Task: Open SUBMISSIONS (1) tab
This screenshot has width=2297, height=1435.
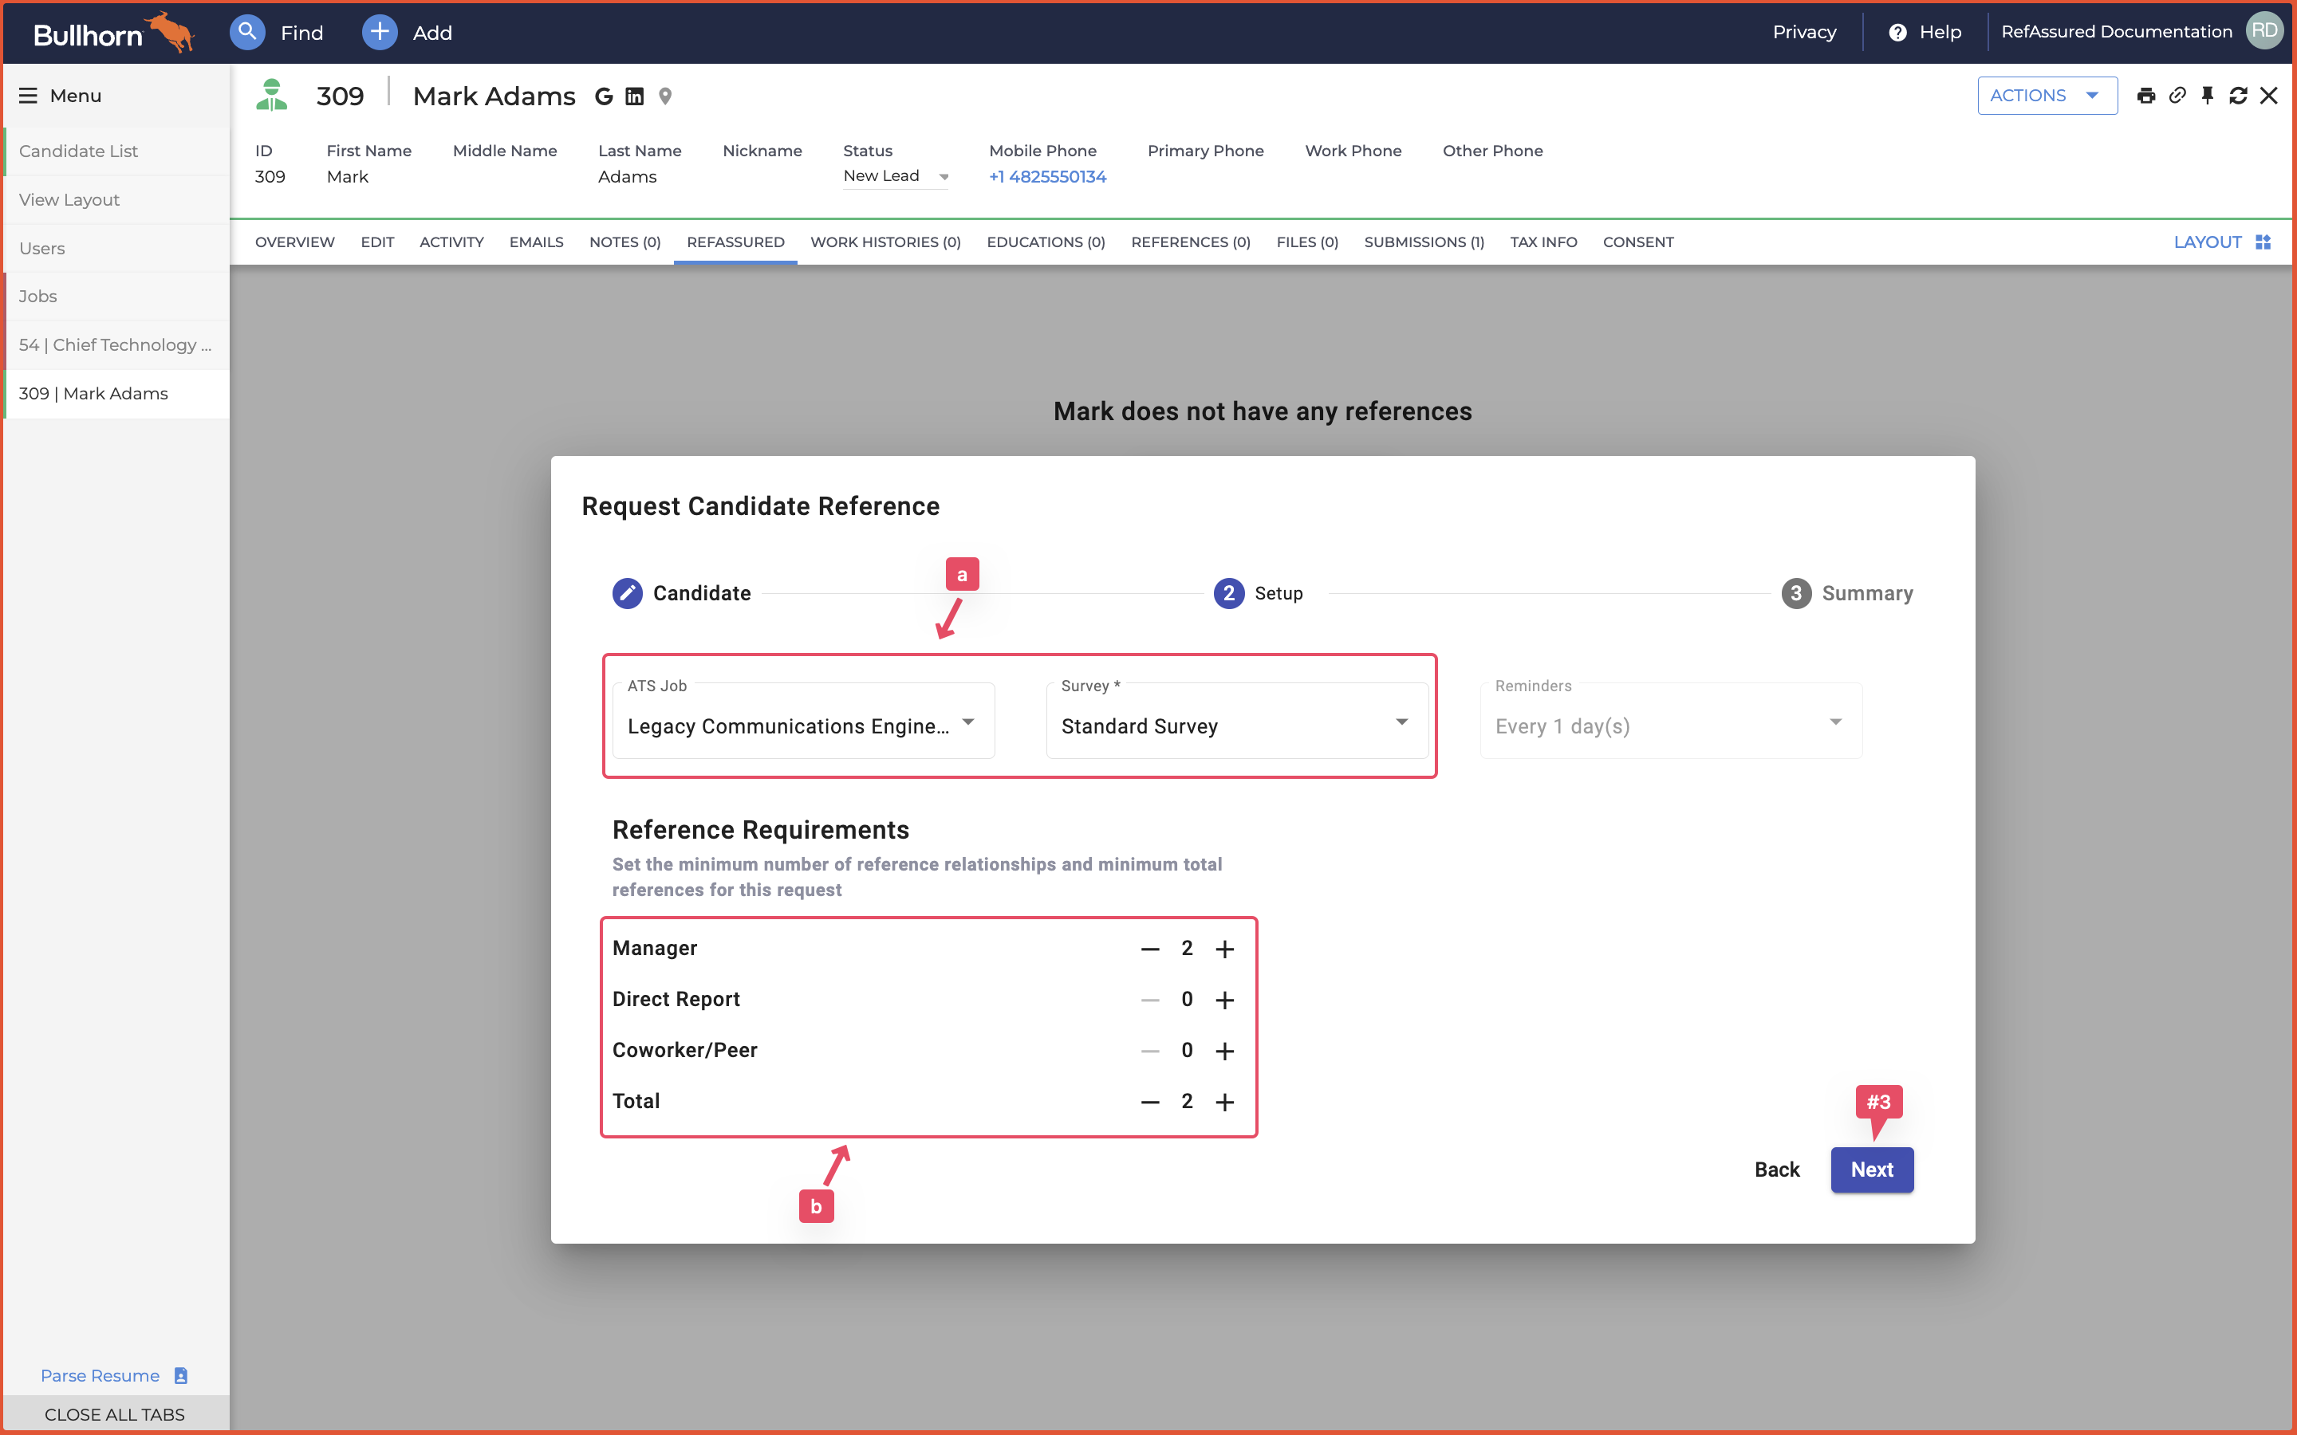Action: pyautogui.click(x=1424, y=242)
